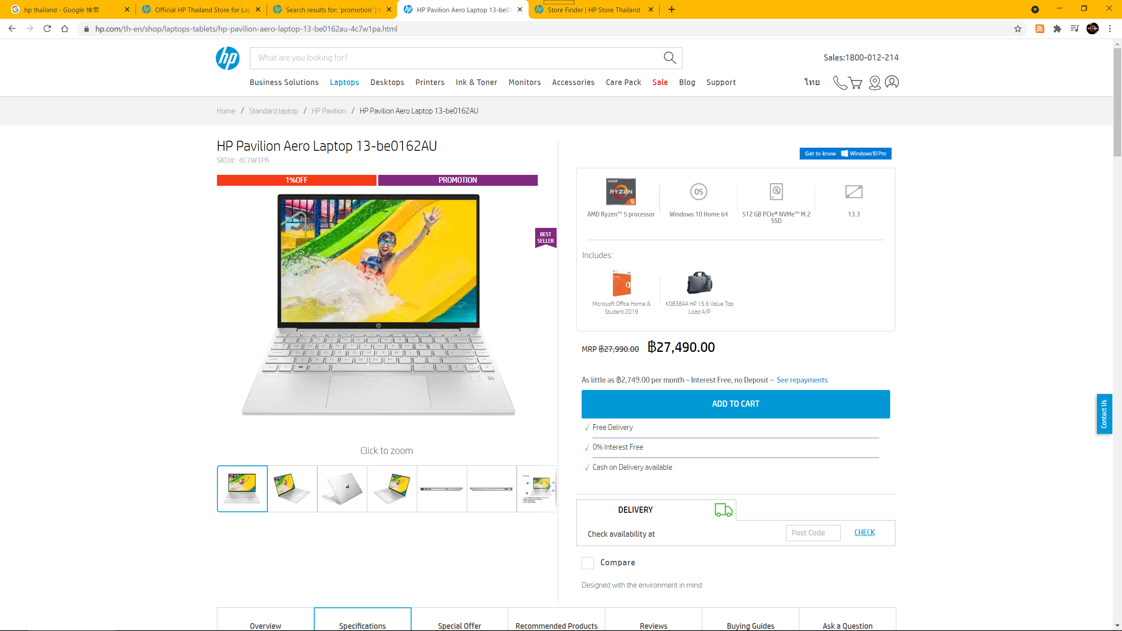Viewport: 1122px width, 631px height.
Task: Open the Ink & Toner menu
Action: (x=476, y=82)
